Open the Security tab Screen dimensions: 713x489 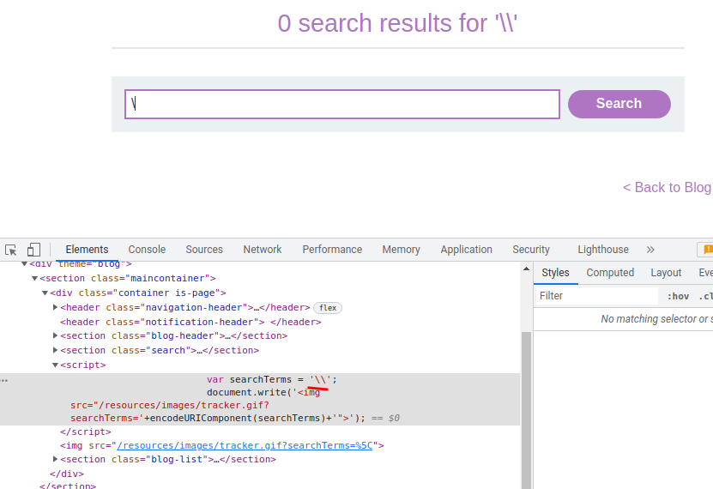point(531,250)
